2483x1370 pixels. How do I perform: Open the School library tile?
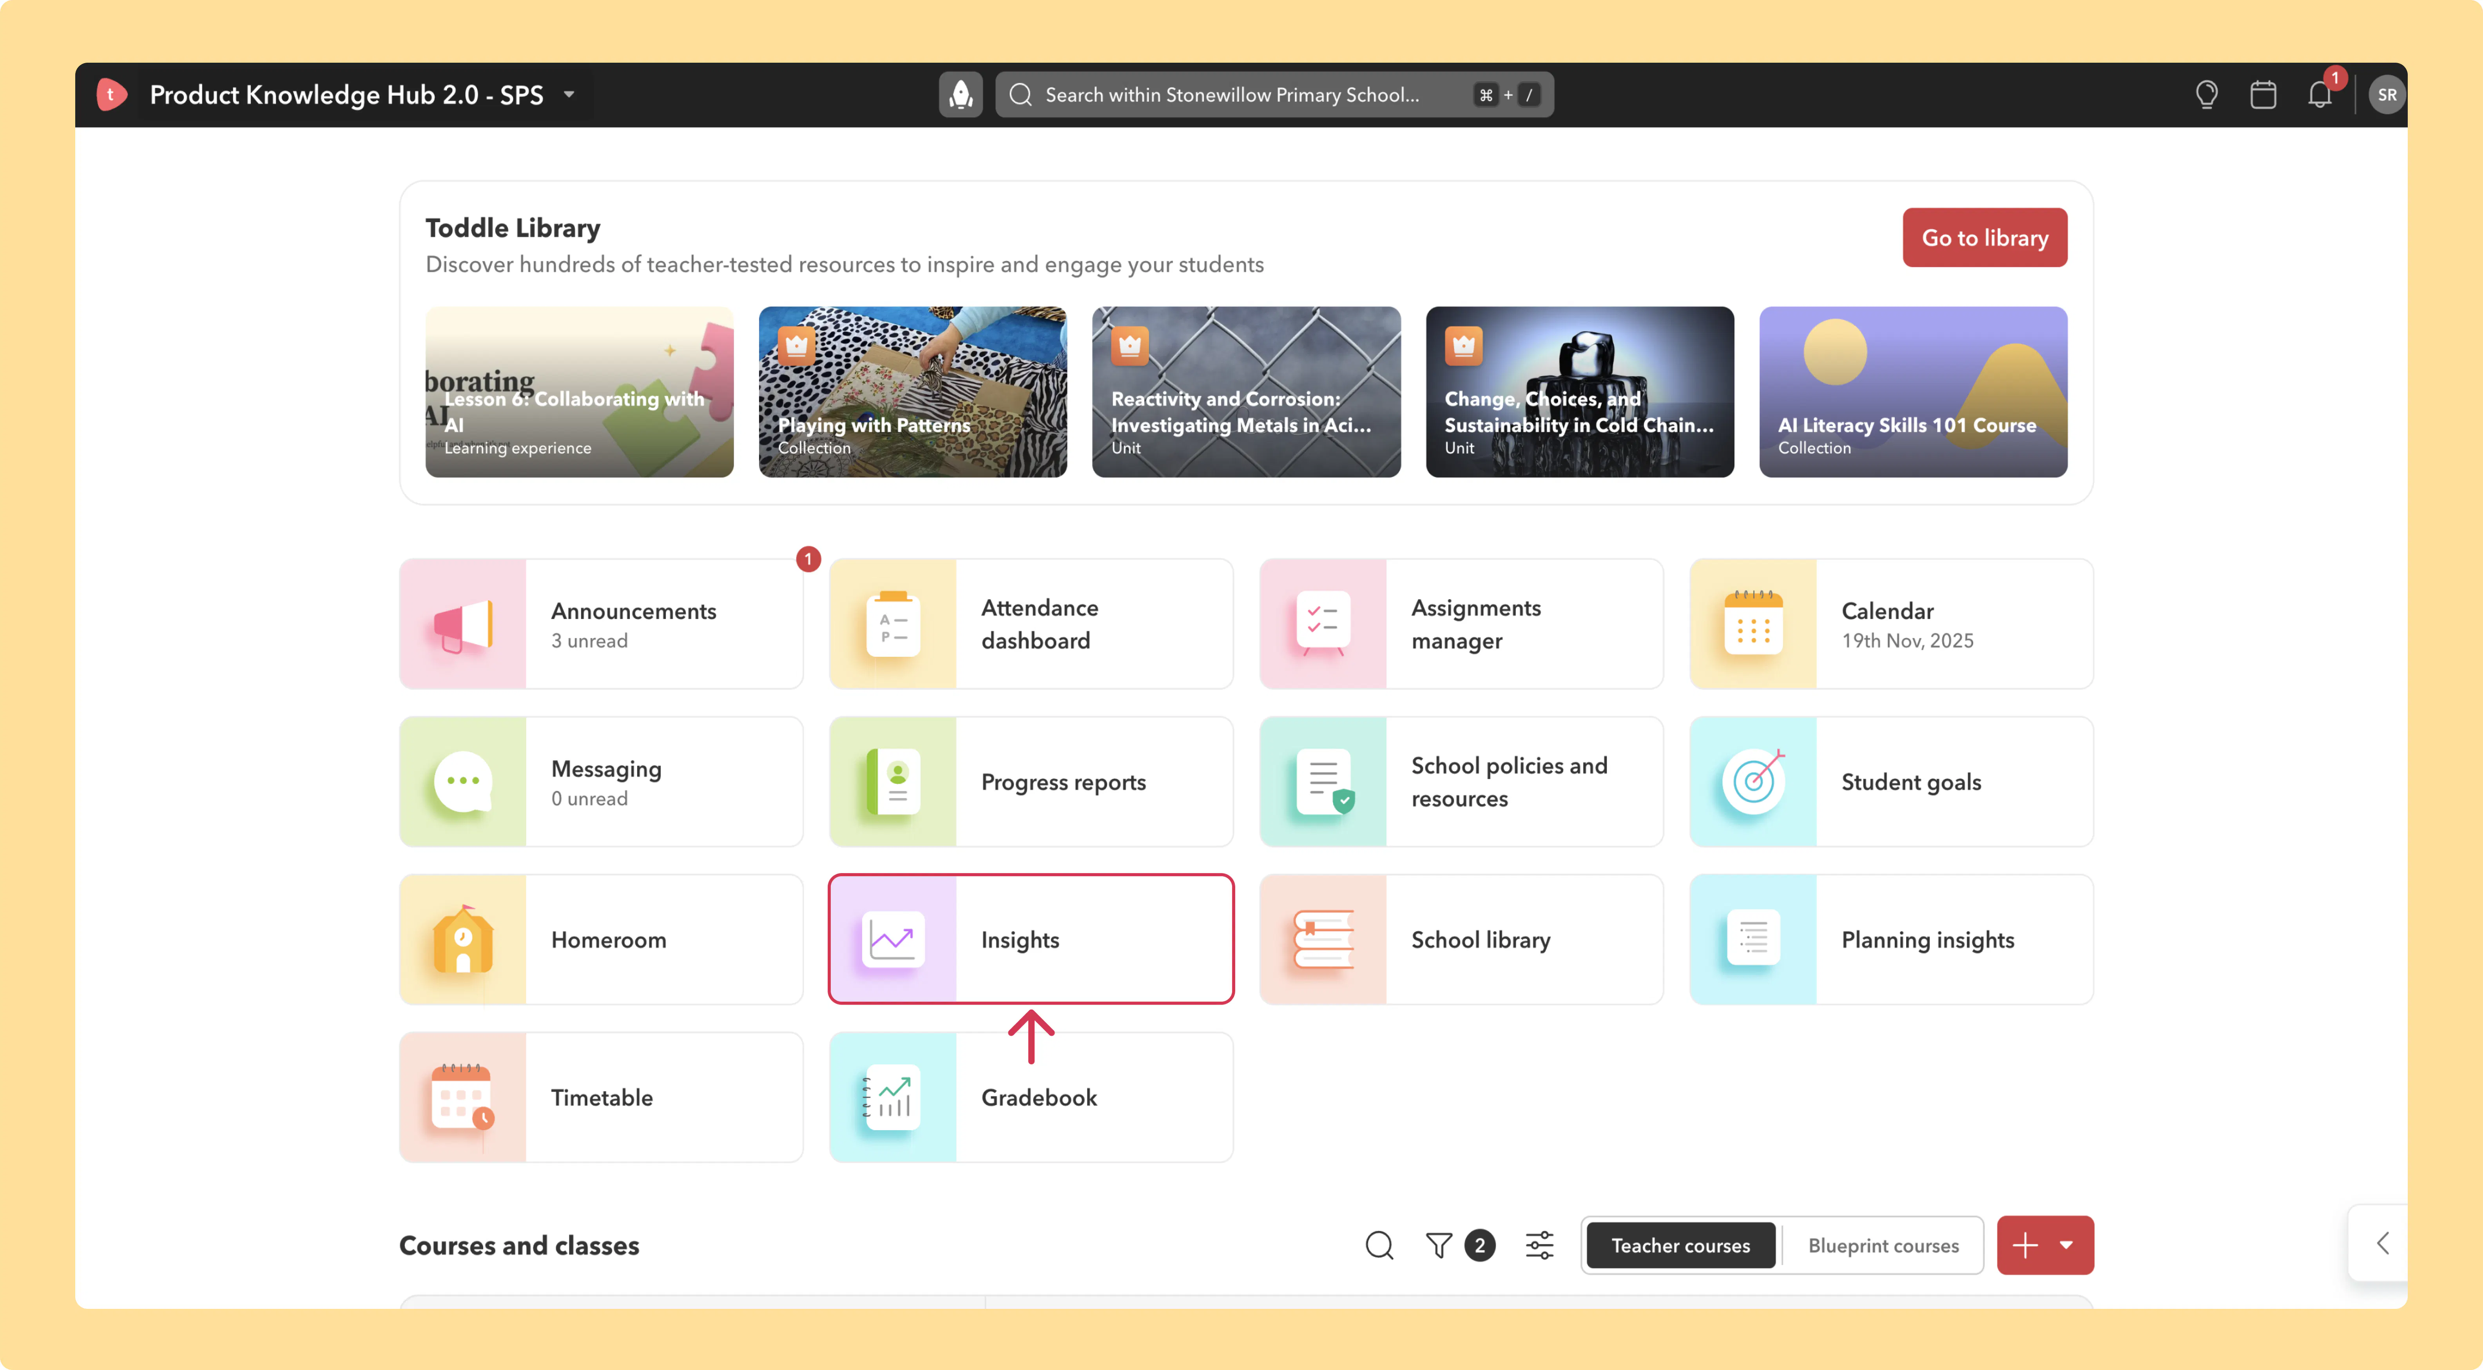tap(1461, 939)
